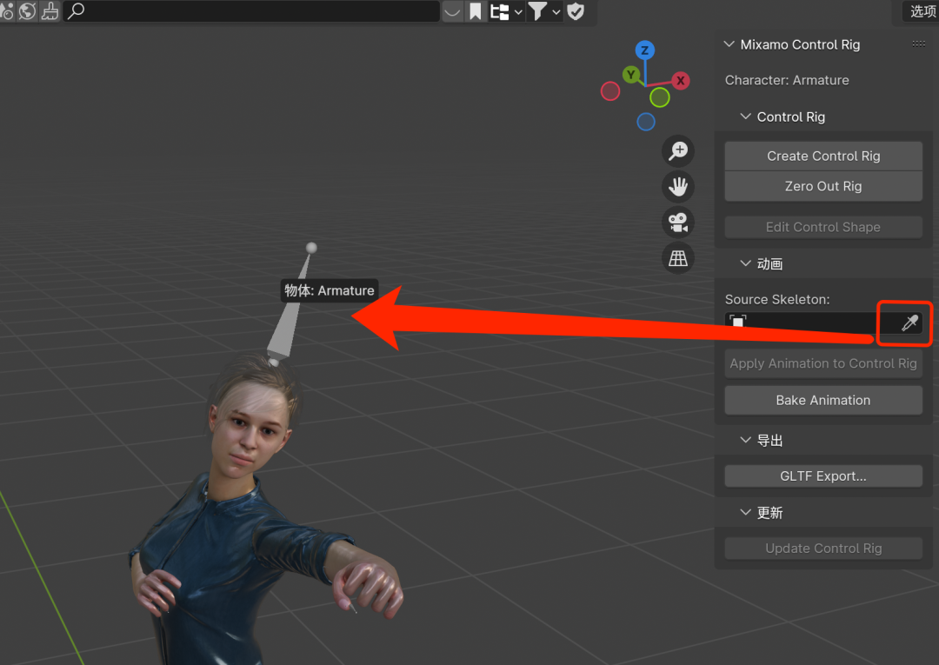Viewport: 939px width, 665px height.
Task: Collapse the Control Rig subpanel
Action: 746,116
